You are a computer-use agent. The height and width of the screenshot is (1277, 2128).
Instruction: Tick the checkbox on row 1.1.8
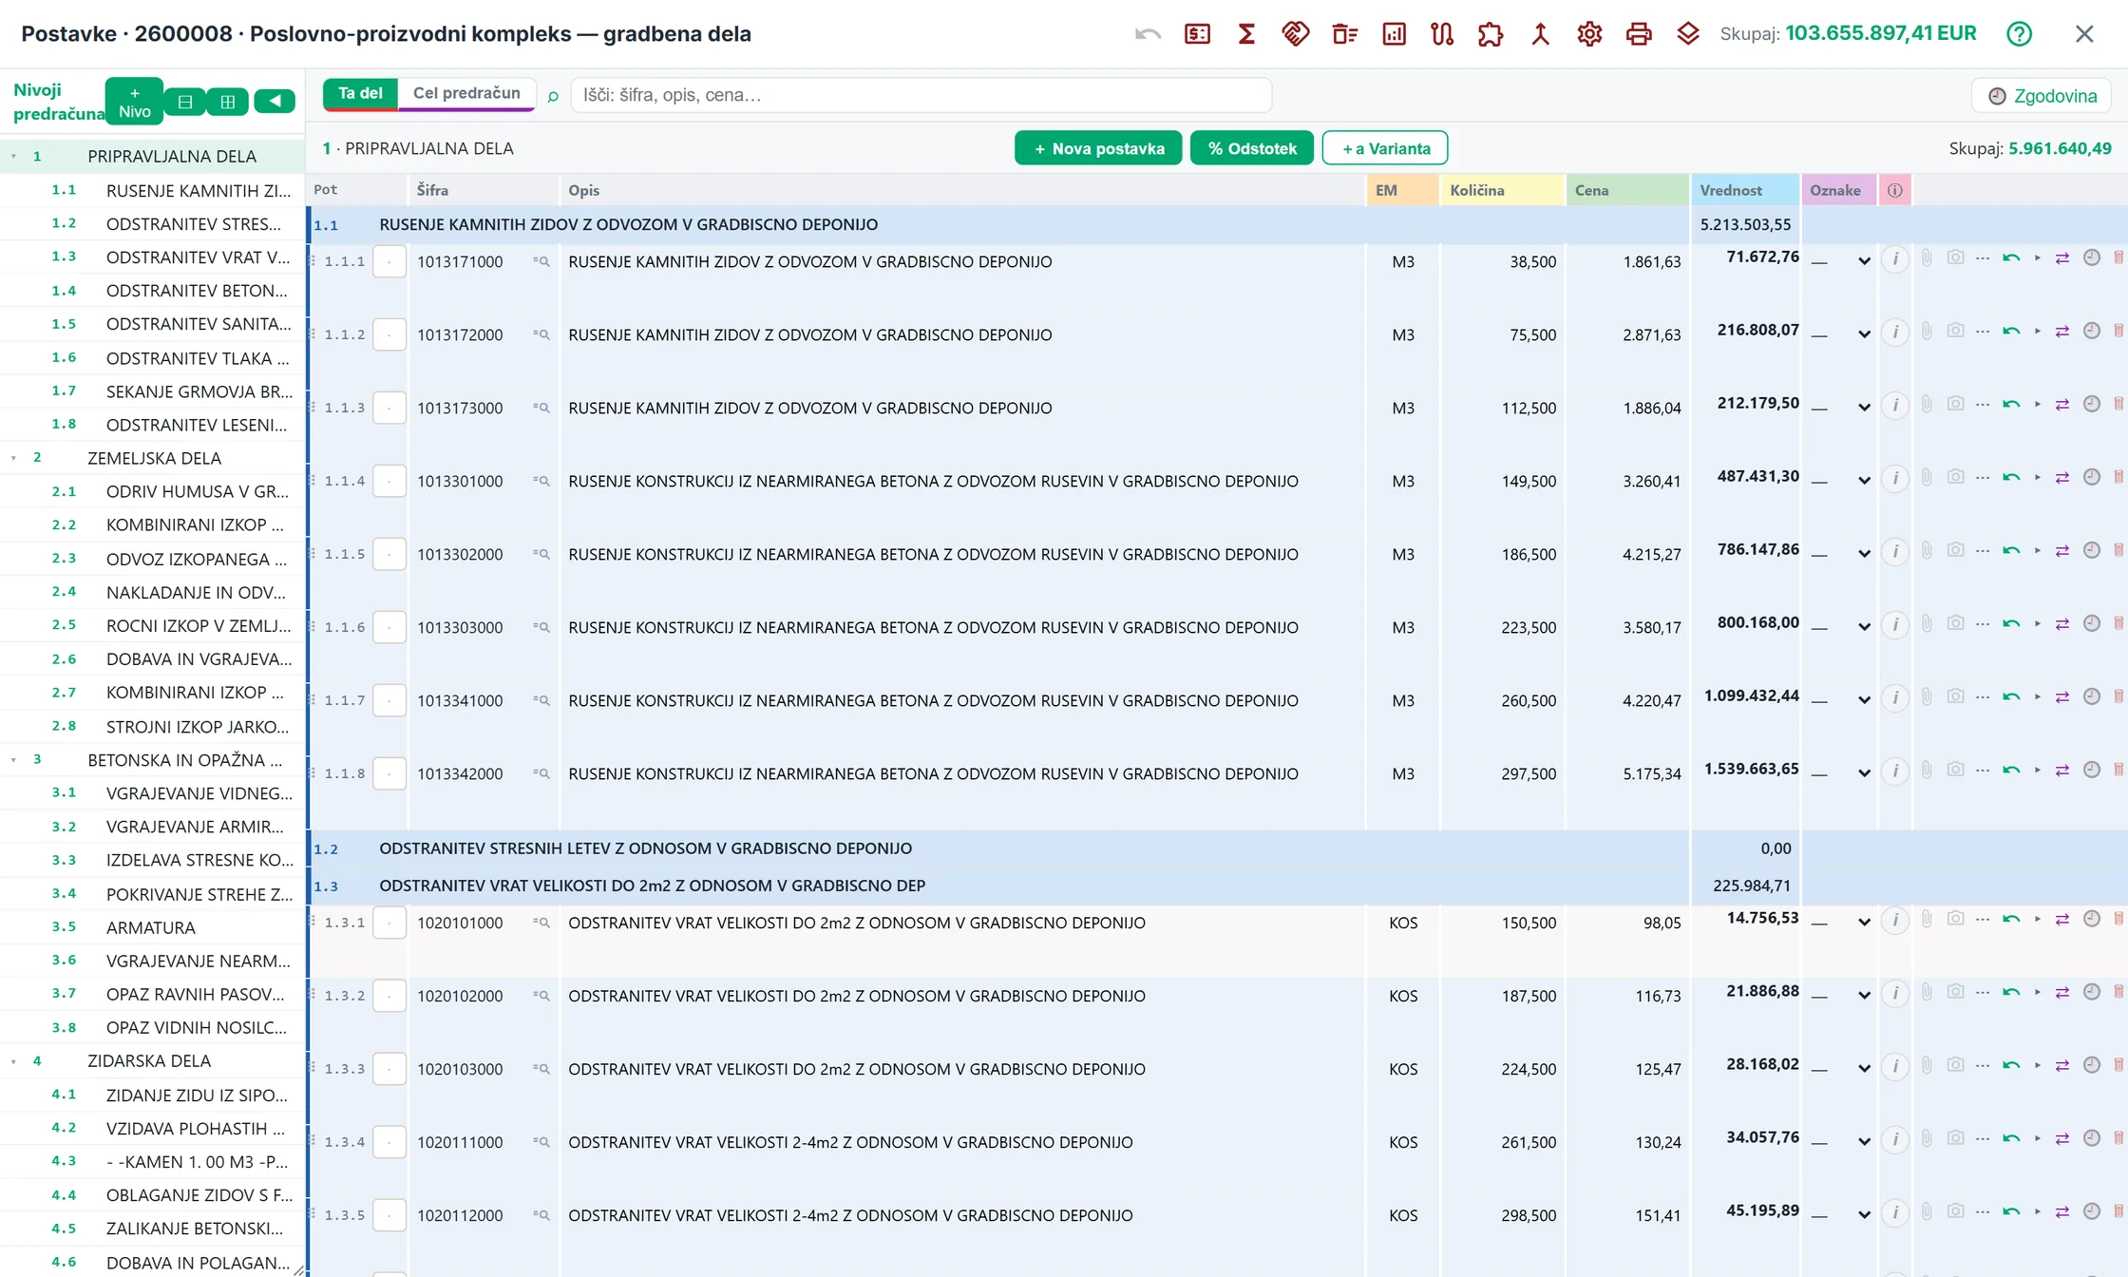[x=389, y=773]
